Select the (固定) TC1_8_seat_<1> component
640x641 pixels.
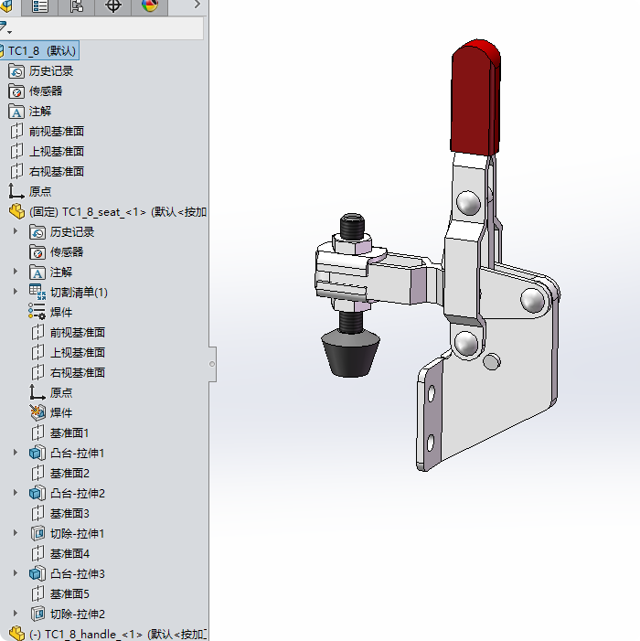(x=118, y=212)
